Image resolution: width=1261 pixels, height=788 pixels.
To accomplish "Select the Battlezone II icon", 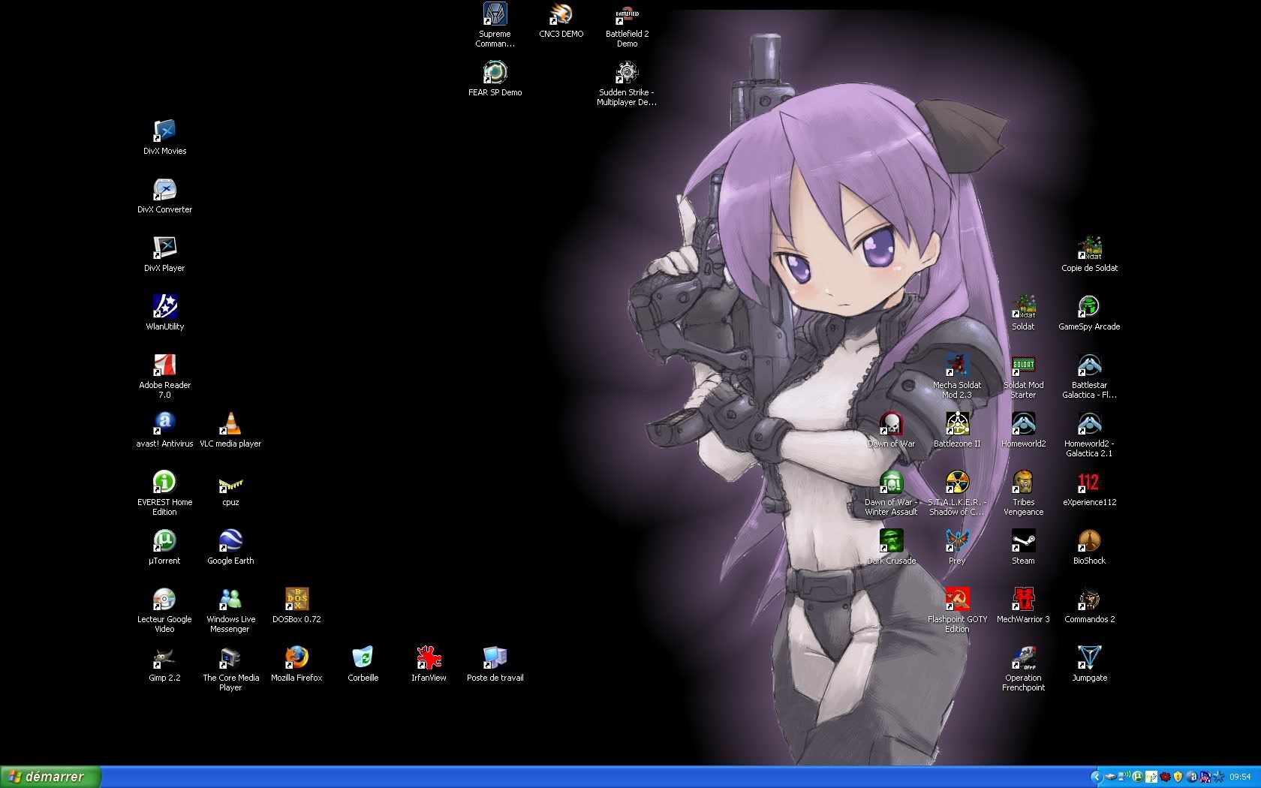I will (x=957, y=423).
